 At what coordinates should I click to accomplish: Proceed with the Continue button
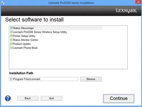(x=118, y=99)
